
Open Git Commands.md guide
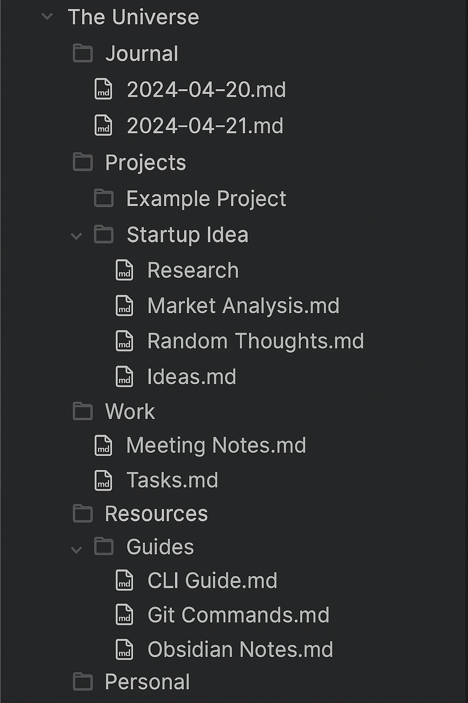[x=239, y=615]
